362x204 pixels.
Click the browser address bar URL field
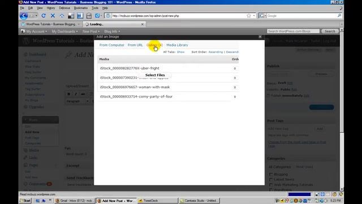coord(178,16)
